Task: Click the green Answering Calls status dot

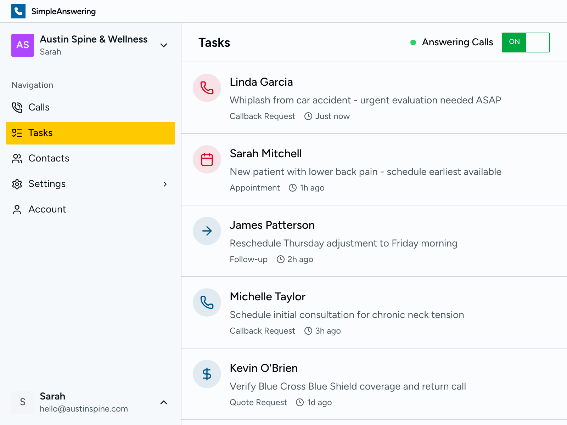Action: [413, 42]
